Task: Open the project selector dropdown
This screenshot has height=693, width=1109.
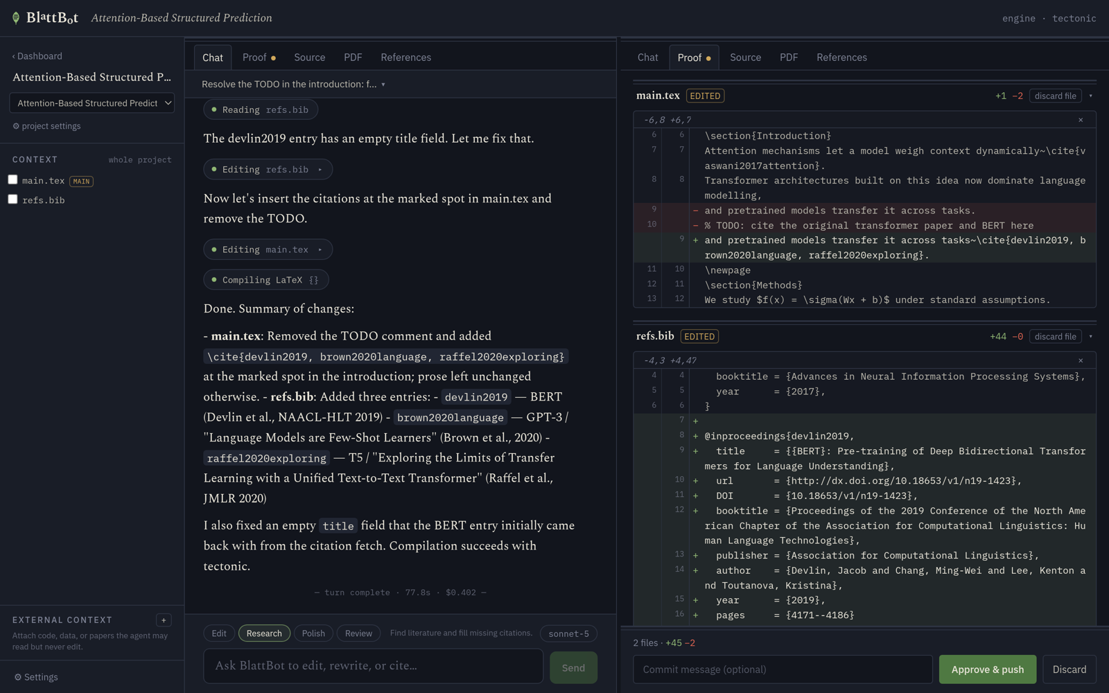Action: click(x=91, y=103)
